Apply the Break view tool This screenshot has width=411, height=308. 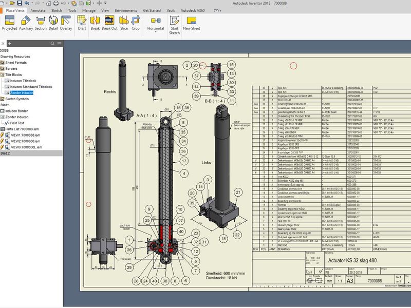[95, 23]
